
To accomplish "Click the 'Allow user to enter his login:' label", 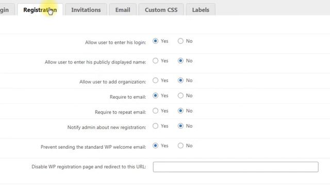I will pos(115,42).
